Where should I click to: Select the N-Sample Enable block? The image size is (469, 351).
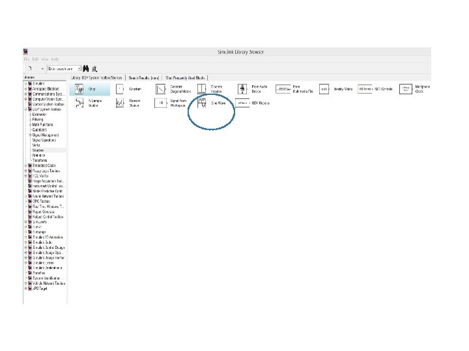(x=88, y=103)
